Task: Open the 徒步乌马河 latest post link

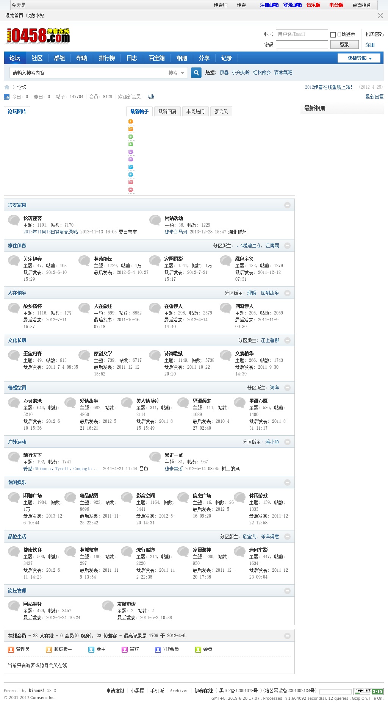Action: (x=176, y=232)
